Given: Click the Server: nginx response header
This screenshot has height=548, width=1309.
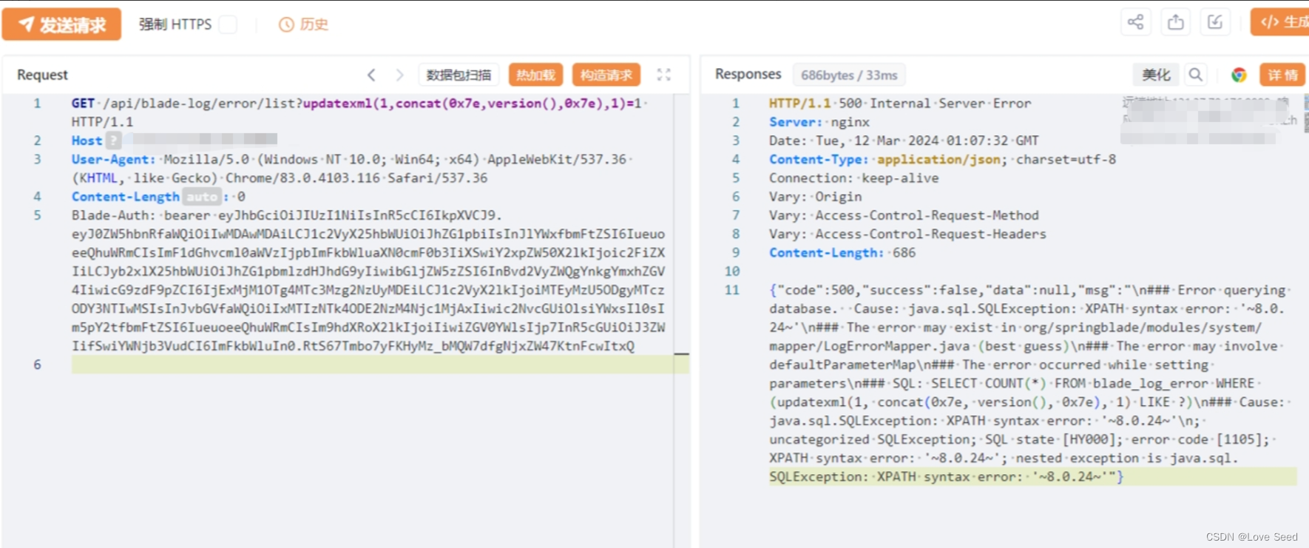Looking at the screenshot, I should coord(819,122).
